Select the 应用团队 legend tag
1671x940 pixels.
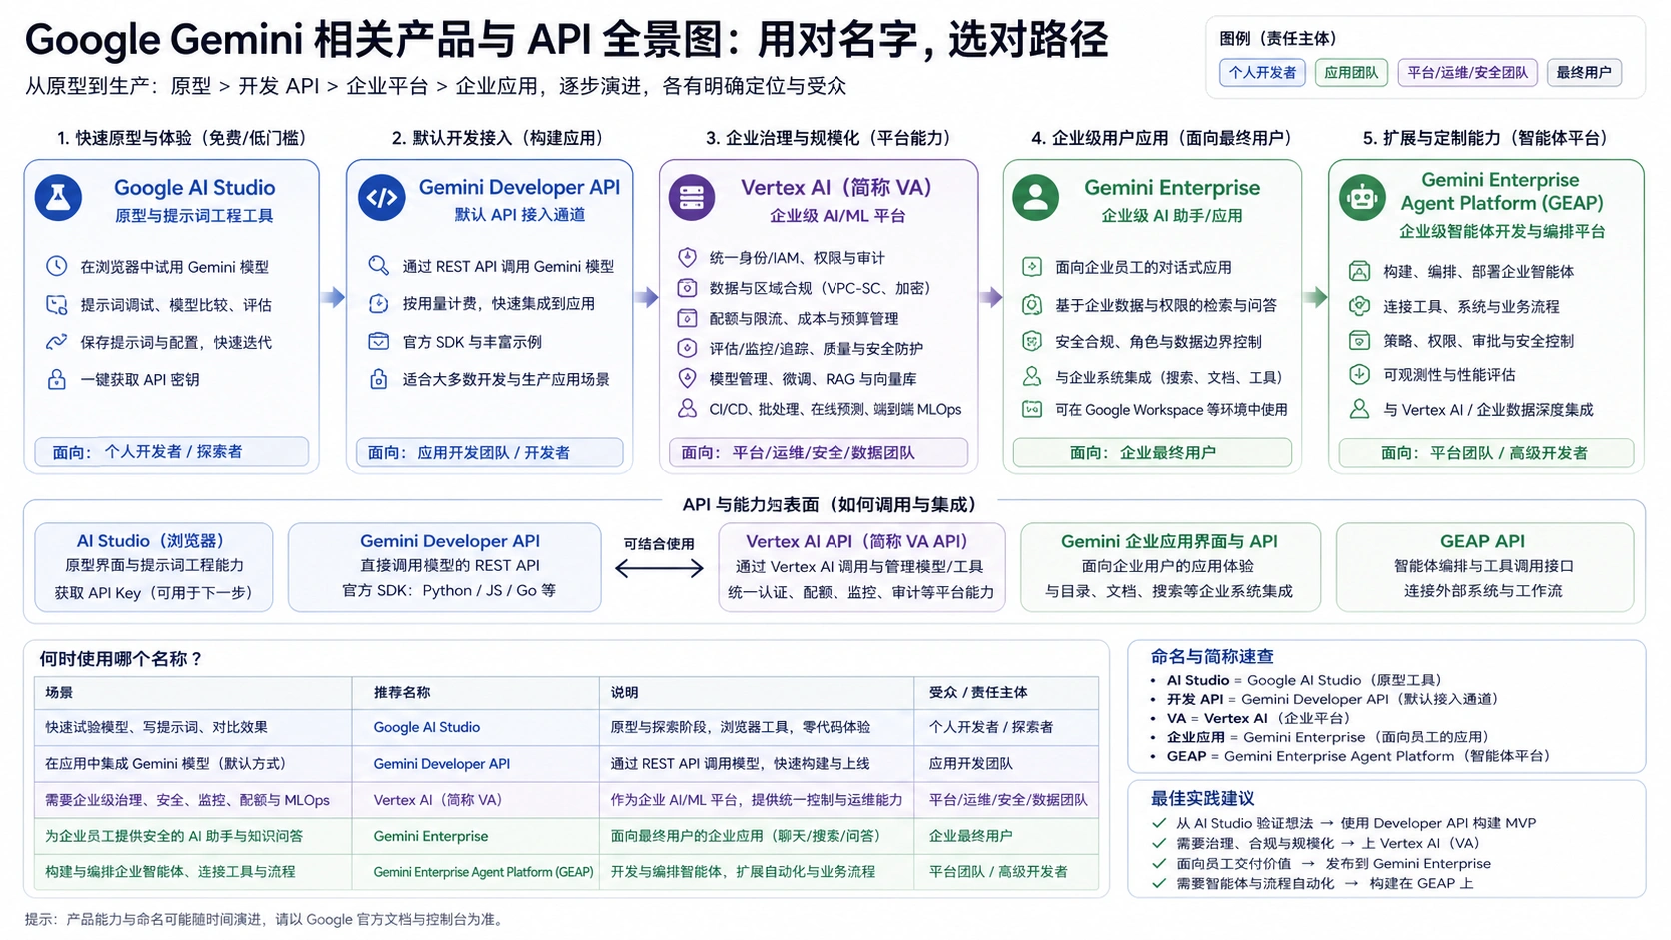1351,72
